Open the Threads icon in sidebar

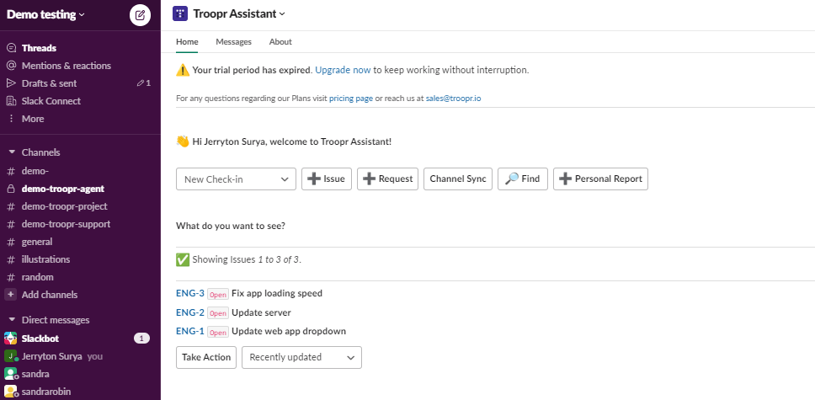(x=11, y=48)
